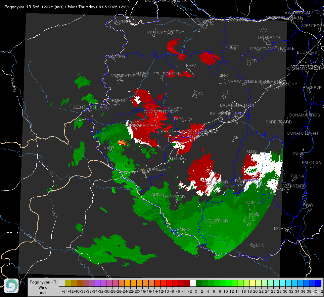Select the dark green legend swatch between 0 and 2
Viewport: 324px width, 297px height.
click(199, 283)
